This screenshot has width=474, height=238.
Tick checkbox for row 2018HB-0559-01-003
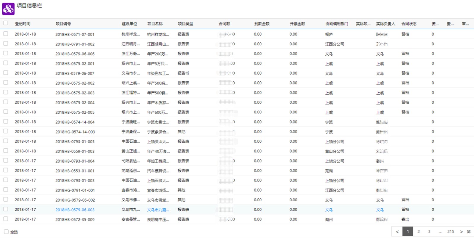tap(6, 151)
